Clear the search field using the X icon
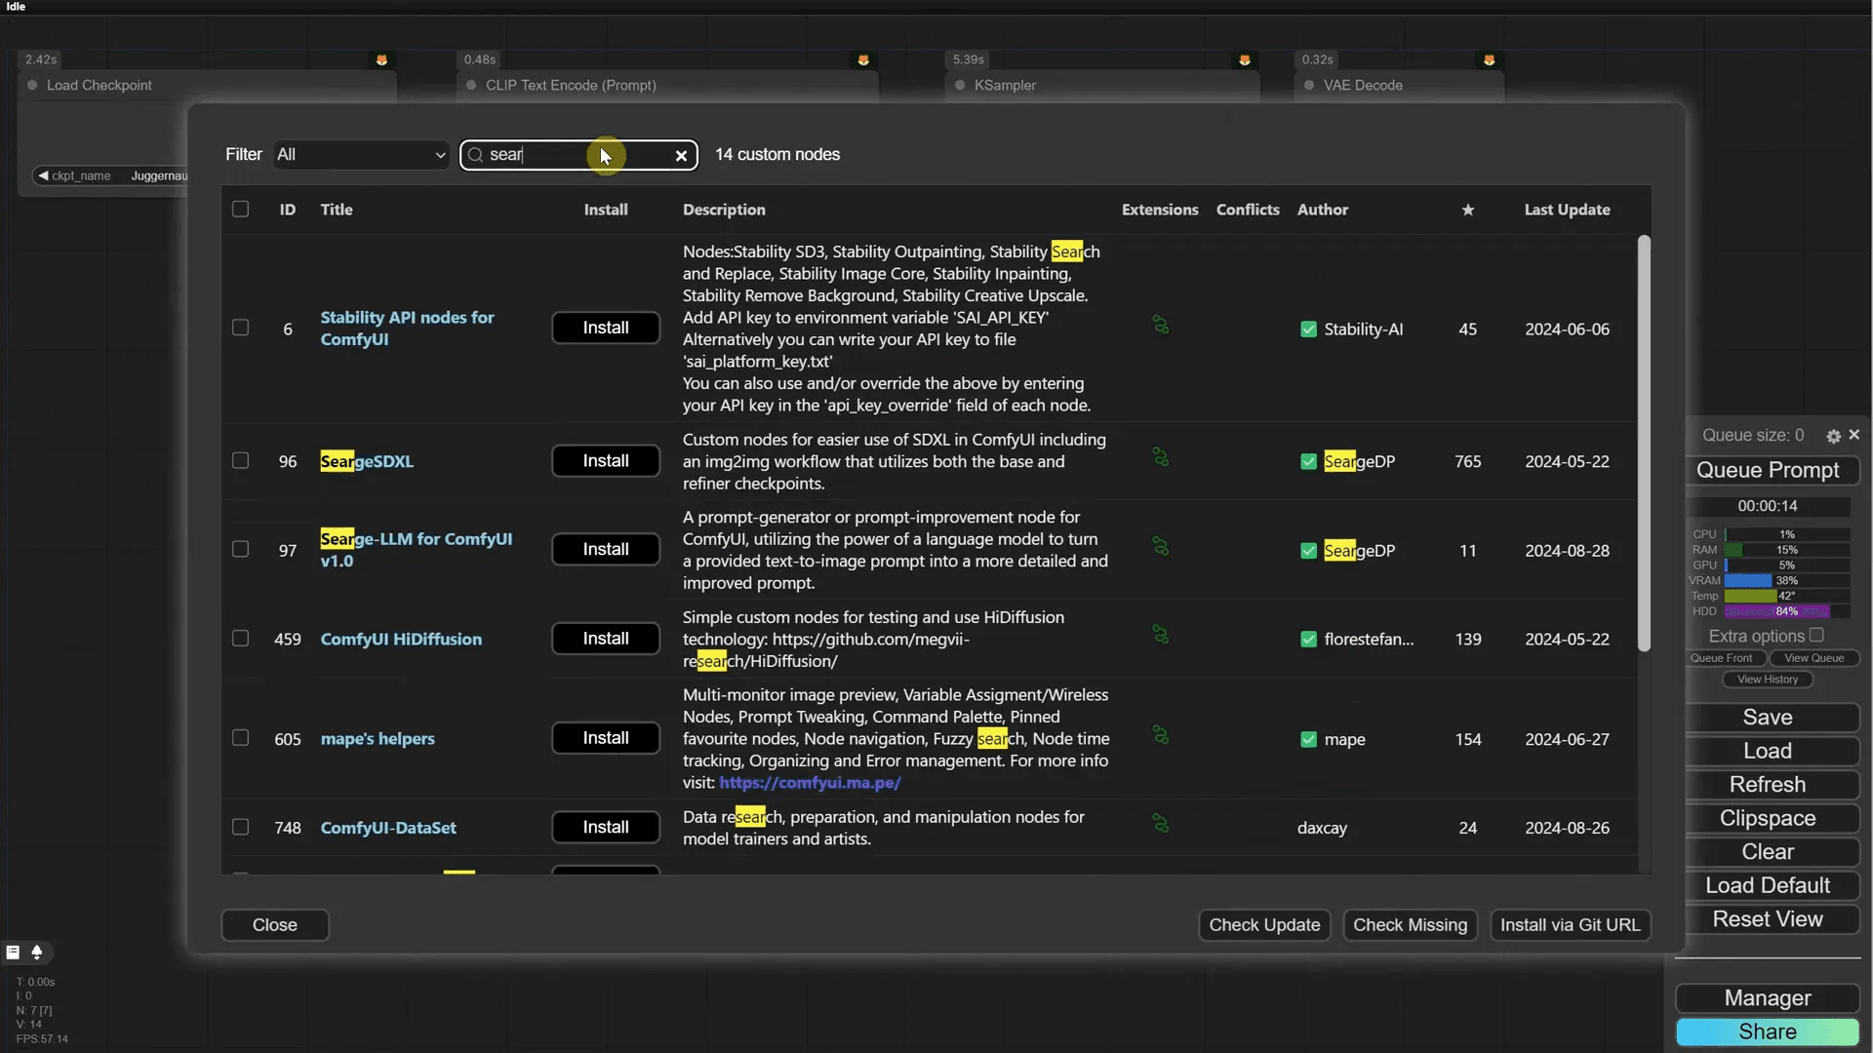Screen dimensions: 1873x1053 (x=681, y=155)
